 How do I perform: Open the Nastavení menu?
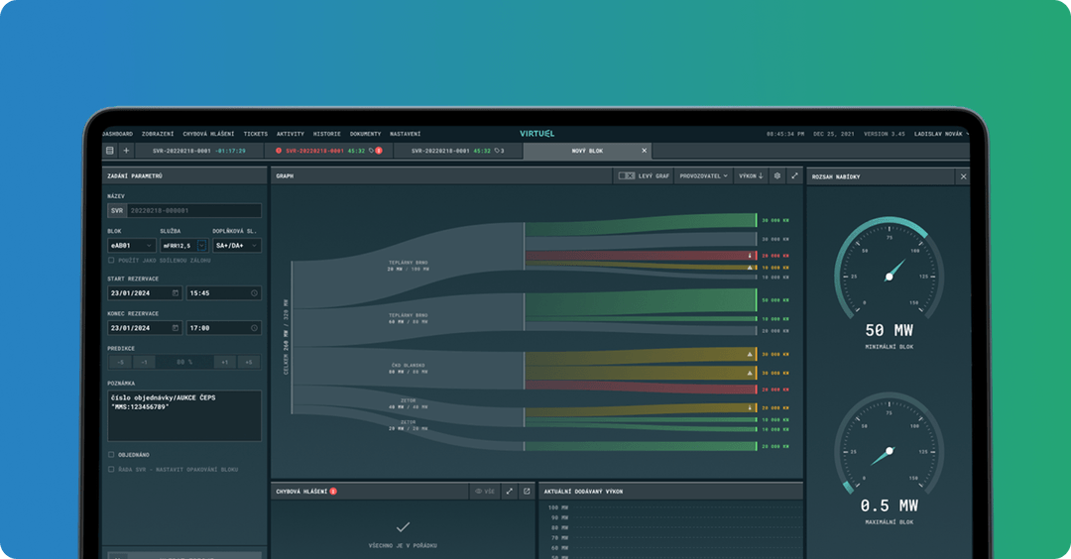[x=405, y=135]
